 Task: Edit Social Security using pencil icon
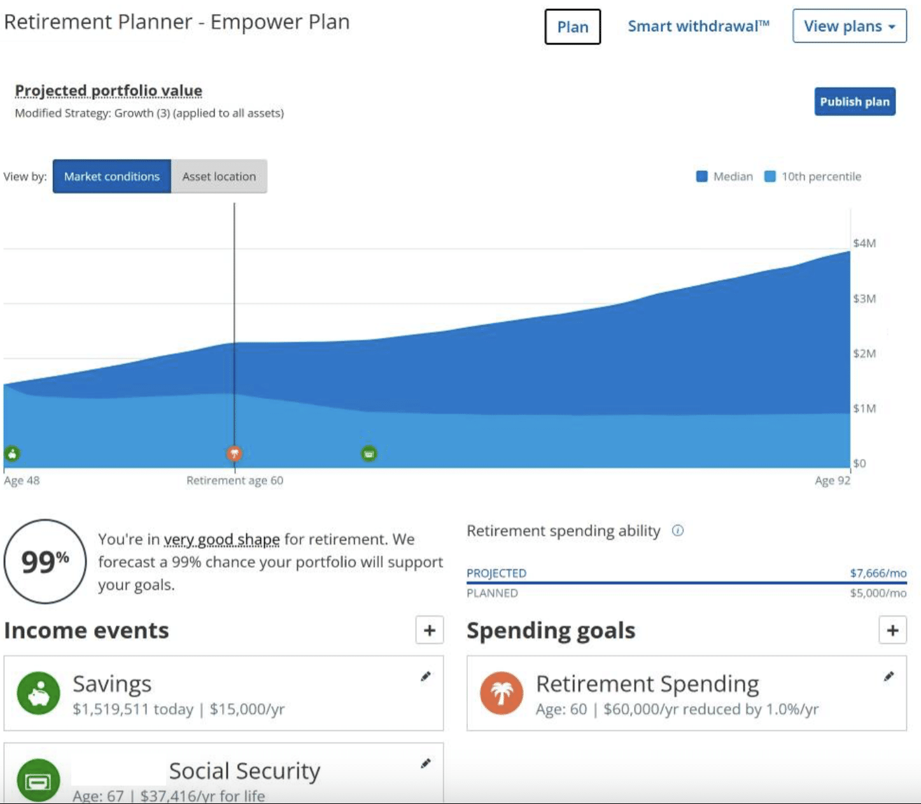click(x=426, y=763)
